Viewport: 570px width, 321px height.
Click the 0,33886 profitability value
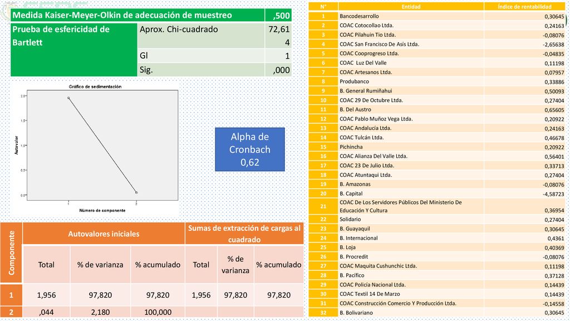click(x=554, y=82)
